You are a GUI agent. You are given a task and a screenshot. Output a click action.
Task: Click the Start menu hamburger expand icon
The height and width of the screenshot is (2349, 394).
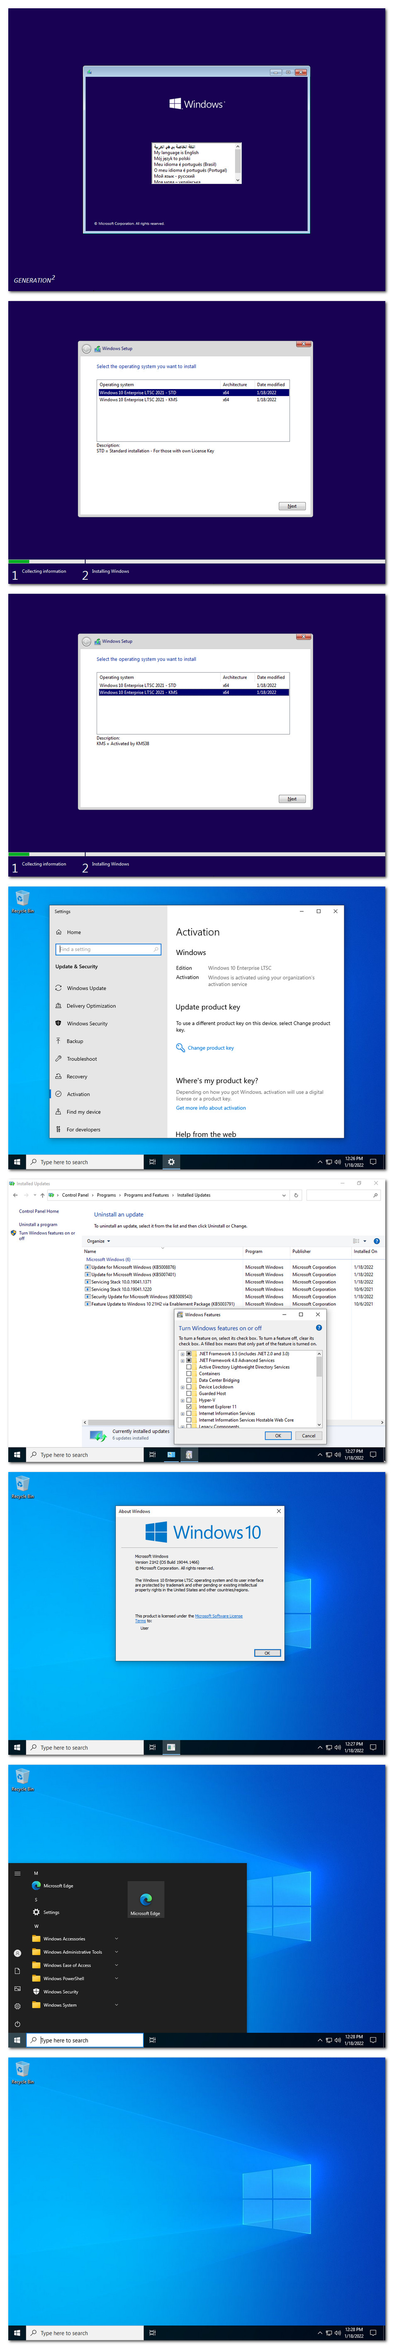click(x=17, y=1873)
